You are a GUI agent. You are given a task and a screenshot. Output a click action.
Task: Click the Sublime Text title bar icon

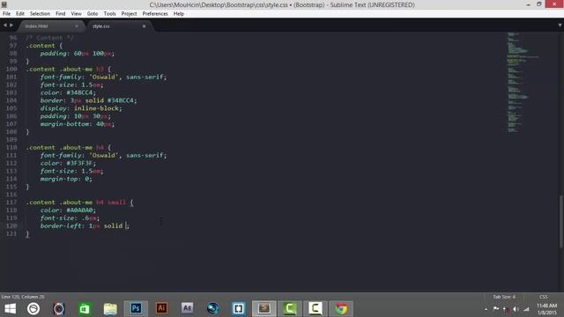click(x=4, y=4)
